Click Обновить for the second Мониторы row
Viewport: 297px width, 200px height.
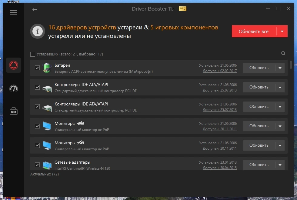pos(259,145)
